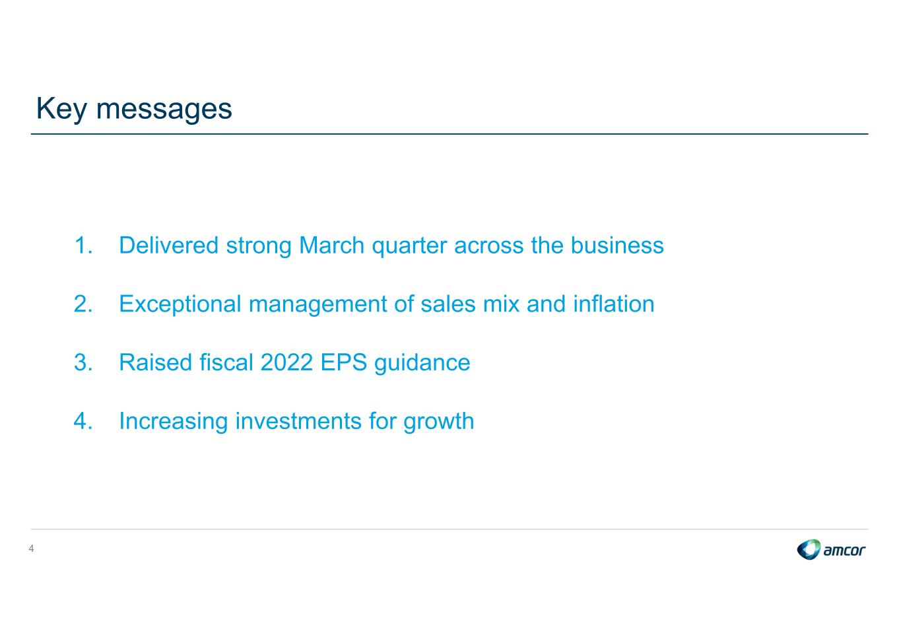
Task: Click the gray footer divider line
Action: click(x=450, y=529)
